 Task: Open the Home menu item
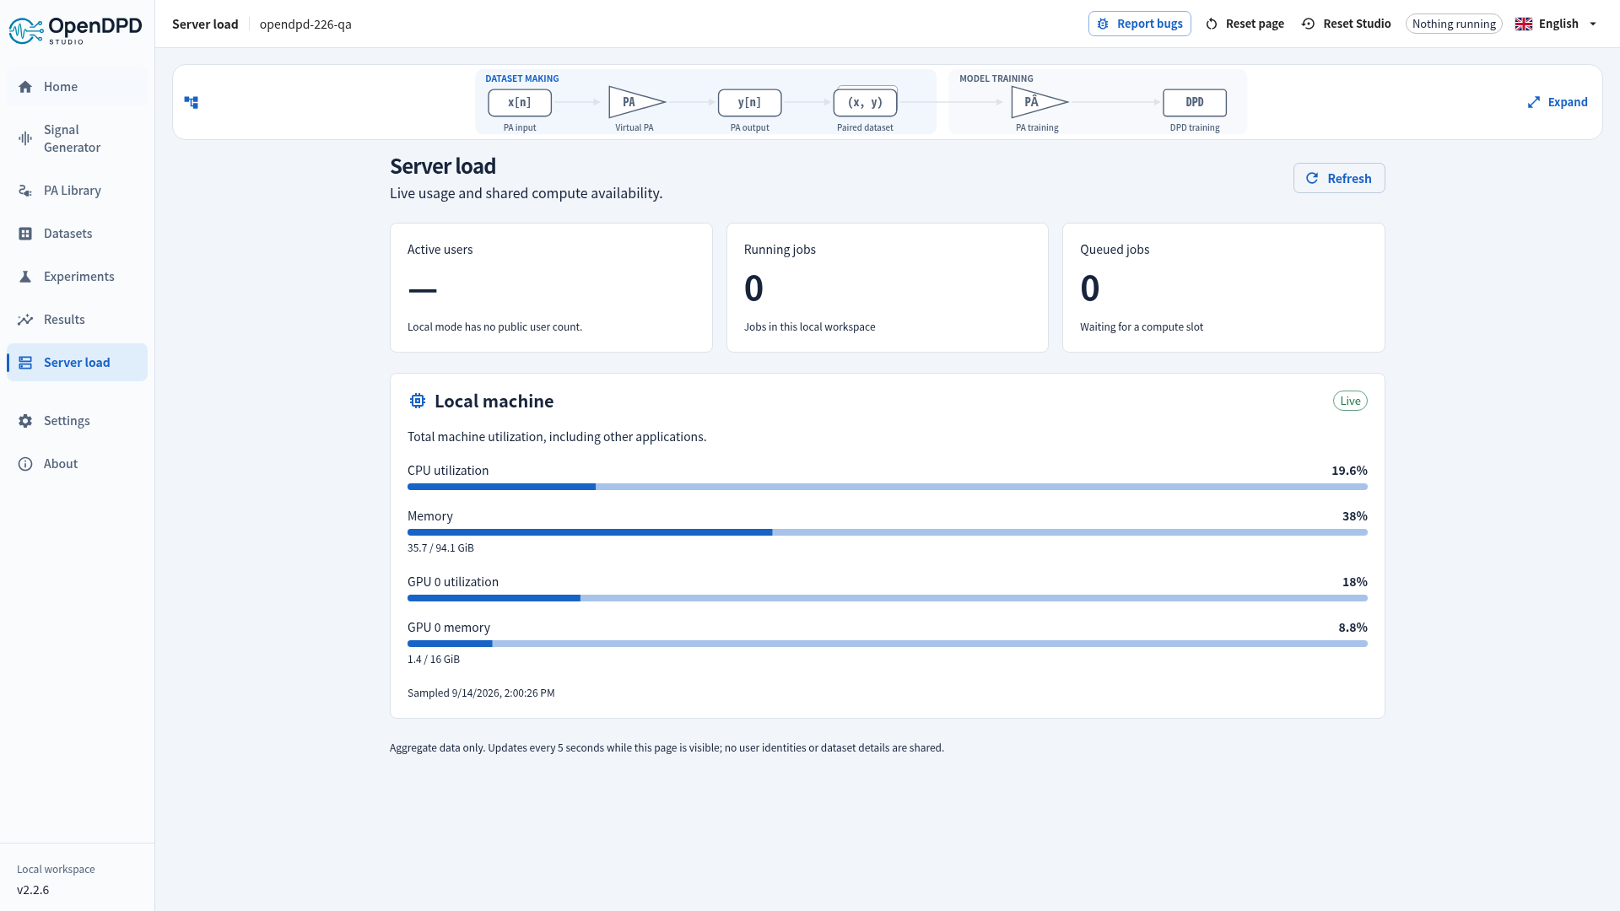pos(77,87)
